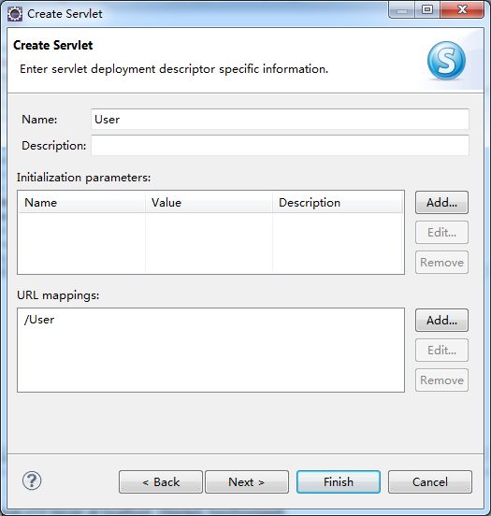
Task: Go to the previous page with Back
Action: pyautogui.click(x=161, y=481)
